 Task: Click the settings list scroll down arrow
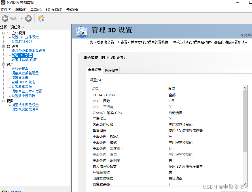(x=245, y=184)
